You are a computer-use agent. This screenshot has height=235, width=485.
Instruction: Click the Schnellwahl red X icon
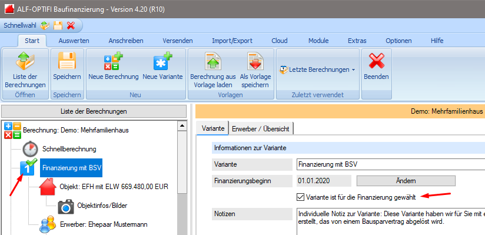[x=71, y=25]
